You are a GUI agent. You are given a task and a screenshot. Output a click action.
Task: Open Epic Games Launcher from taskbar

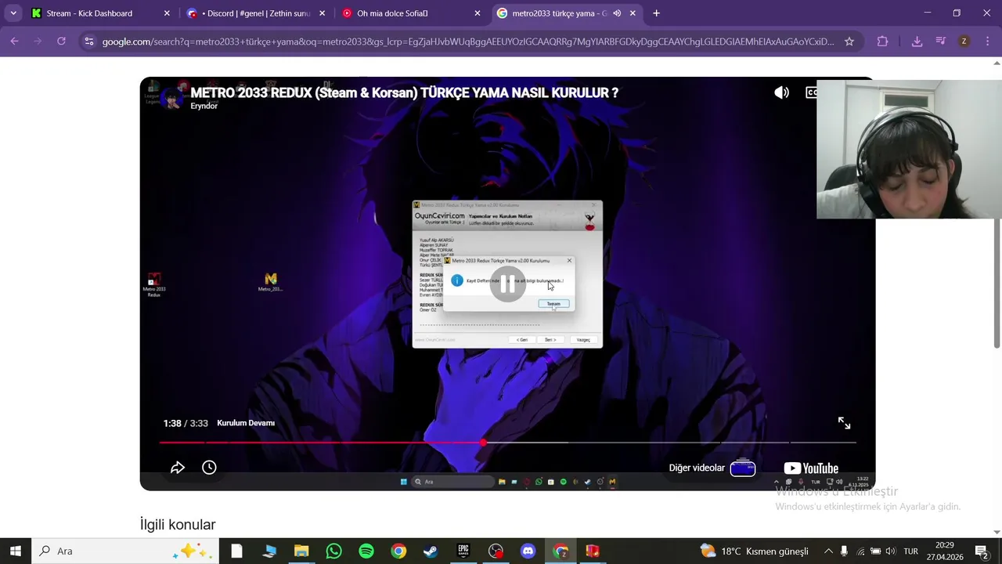tap(463, 551)
